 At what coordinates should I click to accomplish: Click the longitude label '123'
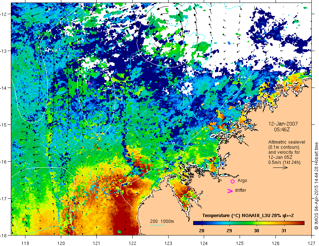tap(168, 243)
